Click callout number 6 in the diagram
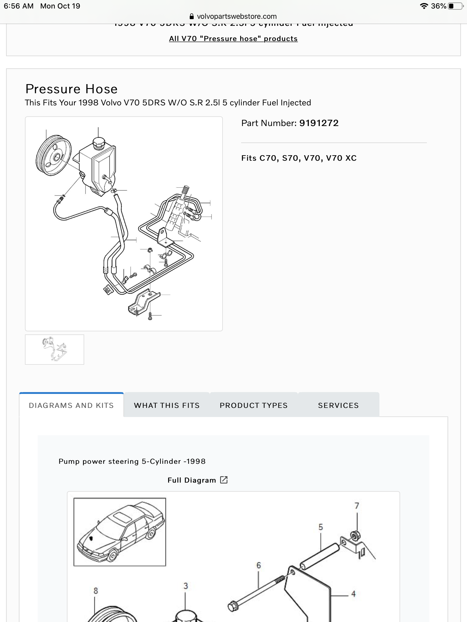Image resolution: width=467 pixels, height=622 pixels. [x=258, y=566]
